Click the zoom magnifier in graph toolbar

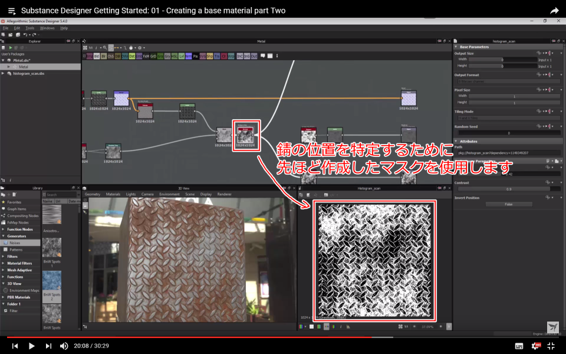coord(105,48)
